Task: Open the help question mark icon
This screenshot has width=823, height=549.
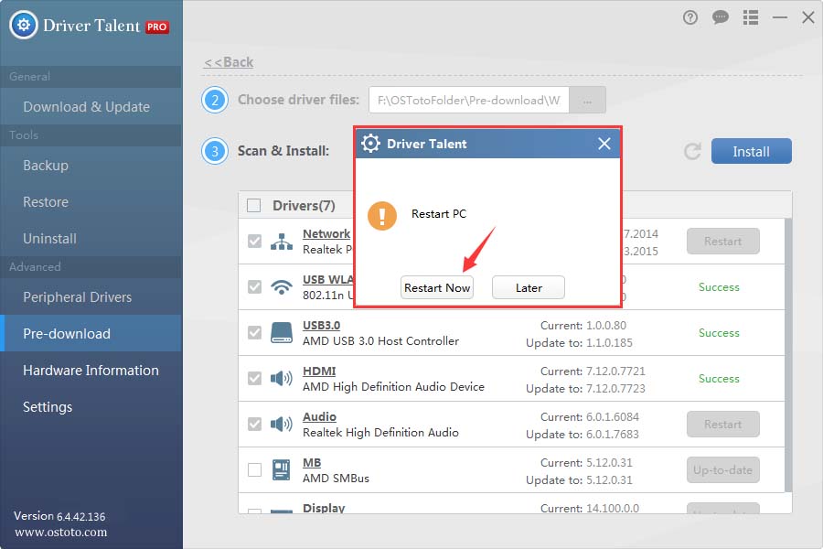Action: [x=690, y=18]
